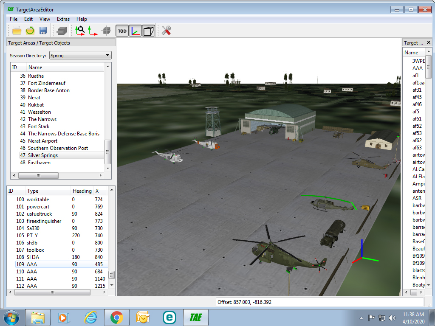435x326 pixels.
Task: Click the Name column header in target areas list
Action: tap(65, 67)
